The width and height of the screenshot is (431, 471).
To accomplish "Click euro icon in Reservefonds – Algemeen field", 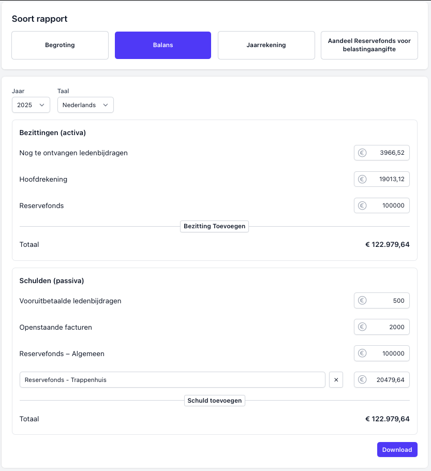I will [362, 354].
